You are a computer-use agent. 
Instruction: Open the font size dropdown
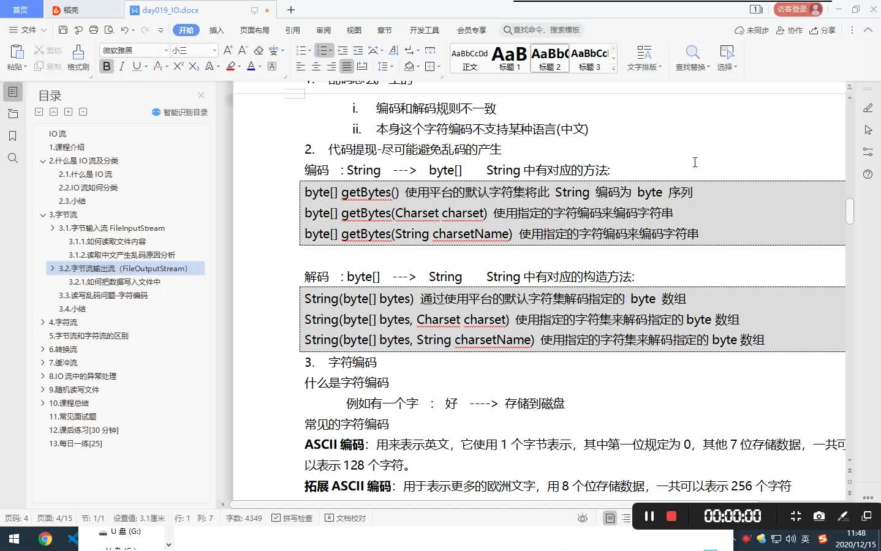pos(214,50)
